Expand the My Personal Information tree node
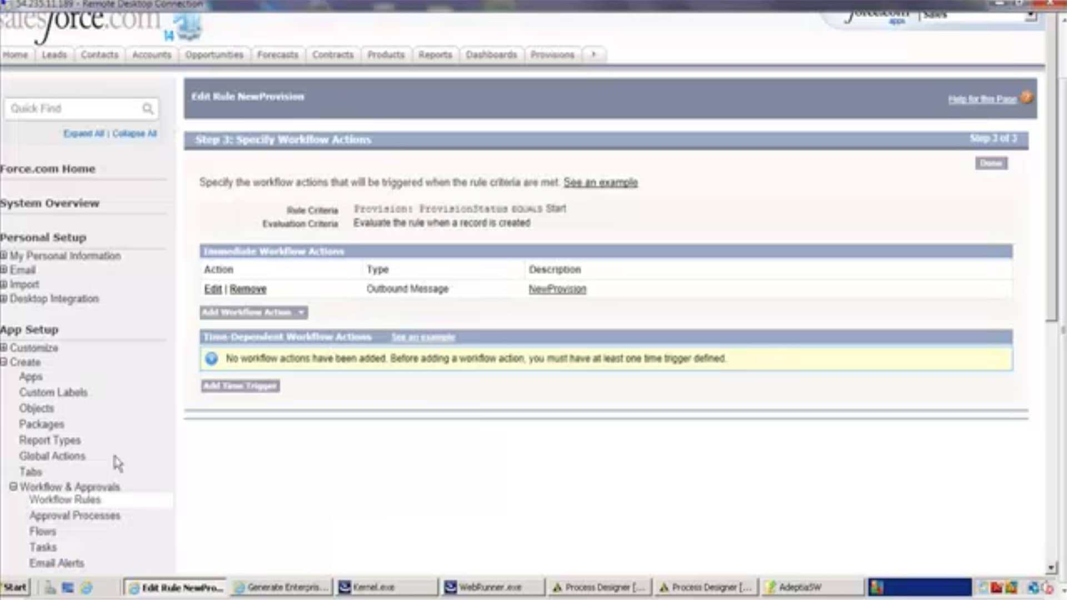Image resolution: width=1067 pixels, height=600 pixels. pos(4,256)
